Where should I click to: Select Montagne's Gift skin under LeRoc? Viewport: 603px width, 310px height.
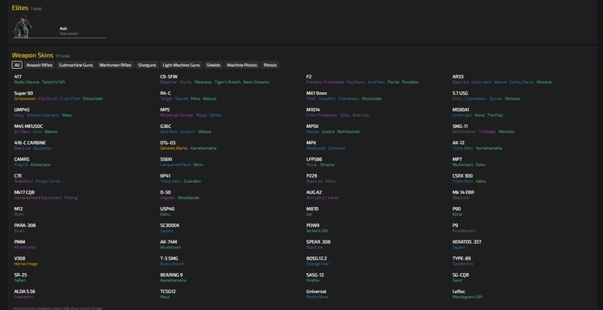pos(468,297)
